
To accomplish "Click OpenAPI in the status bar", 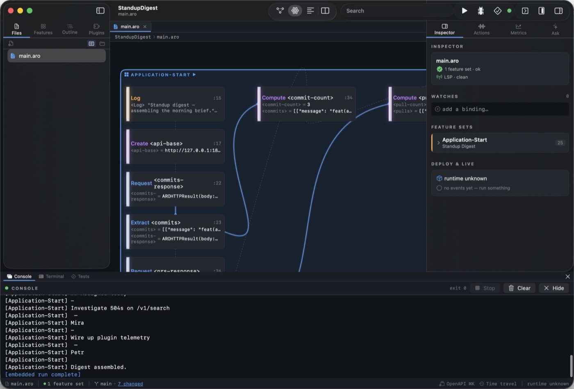I will tap(457, 384).
